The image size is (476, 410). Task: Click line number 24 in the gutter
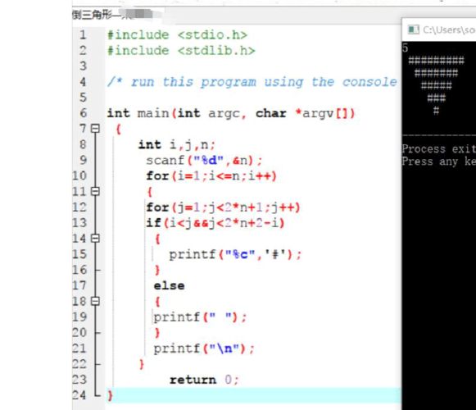click(x=79, y=395)
